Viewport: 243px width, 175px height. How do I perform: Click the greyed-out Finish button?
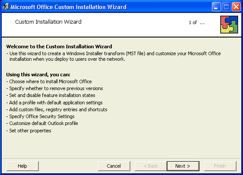220,166
